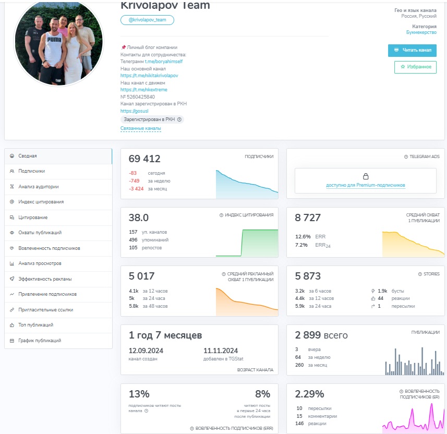Click the info icon next to 'Индекс цитирования' header
The height and width of the screenshot is (434, 447).
(x=221, y=215)
